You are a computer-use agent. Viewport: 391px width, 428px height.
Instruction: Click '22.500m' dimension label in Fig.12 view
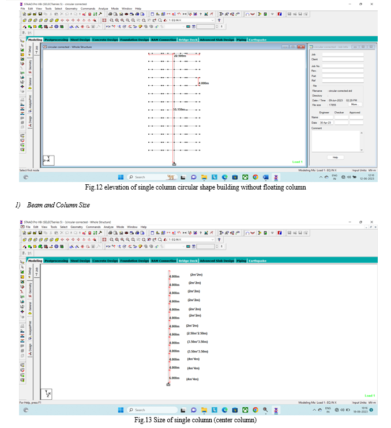pos(180,56)
